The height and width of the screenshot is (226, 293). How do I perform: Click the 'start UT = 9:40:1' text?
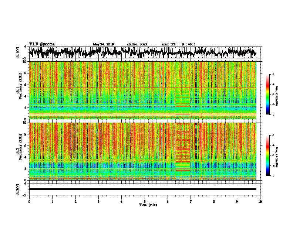pyautogui.click(x=178, y=44)
